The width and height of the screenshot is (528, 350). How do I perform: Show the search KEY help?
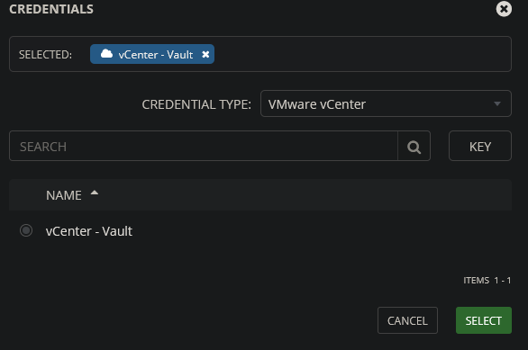point(480,147)
